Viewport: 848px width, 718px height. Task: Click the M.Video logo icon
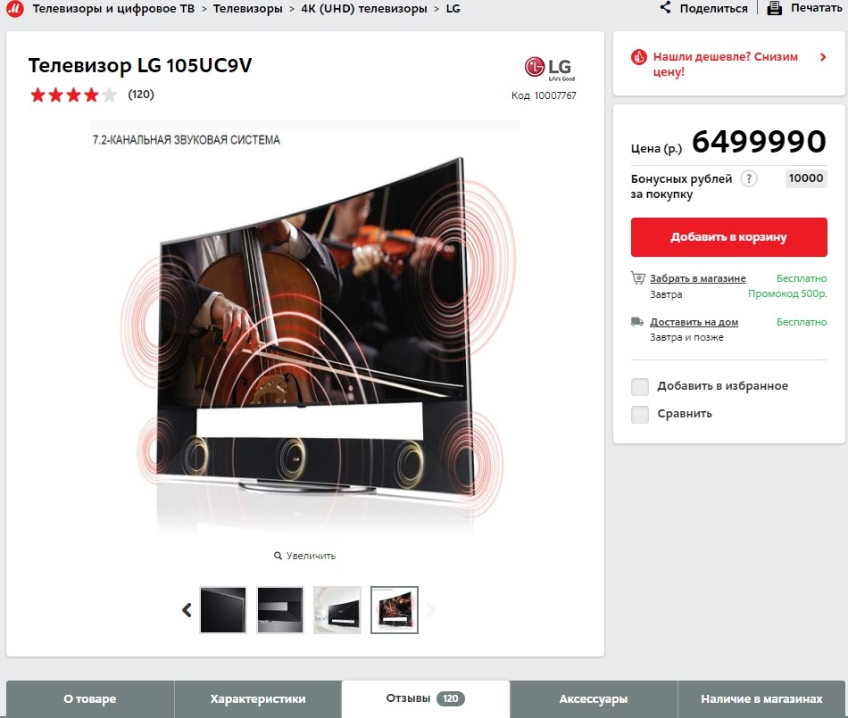[x=14, y=9]
